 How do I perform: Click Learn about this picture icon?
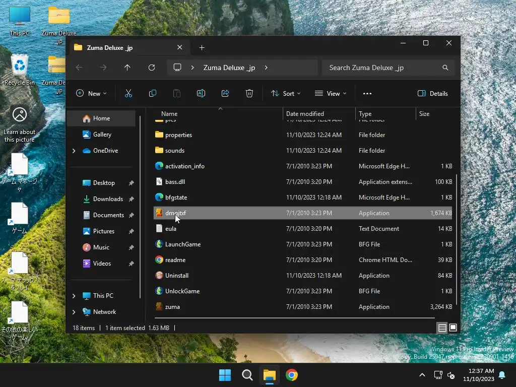tap(20, 124)
